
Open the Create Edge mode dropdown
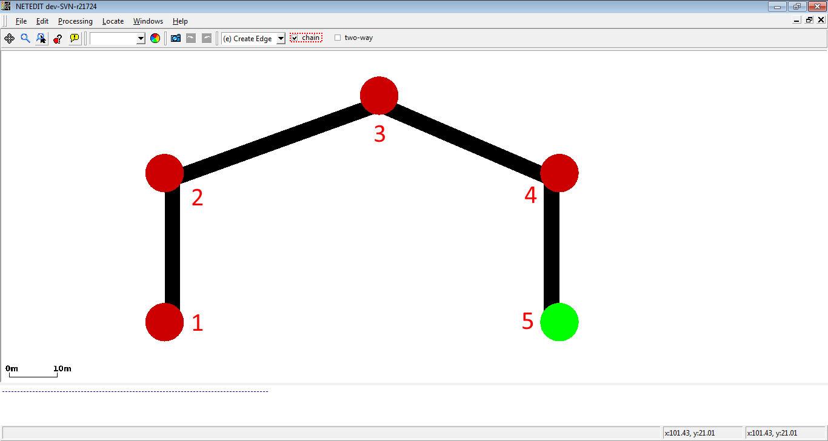tap(280, 39)
